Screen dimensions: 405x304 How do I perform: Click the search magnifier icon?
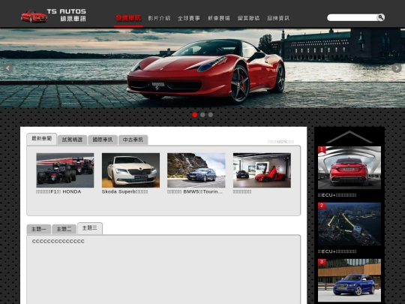coord(380,17)
